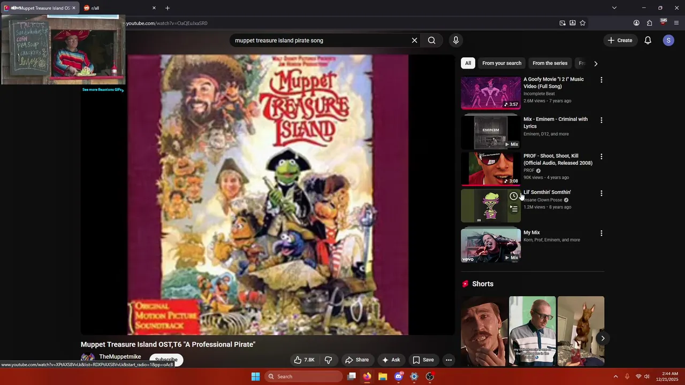Image resolution: width=685 pixels, height=385 pixels.
Task: Save the video to a playlist
Action: [x=423, y=360]
